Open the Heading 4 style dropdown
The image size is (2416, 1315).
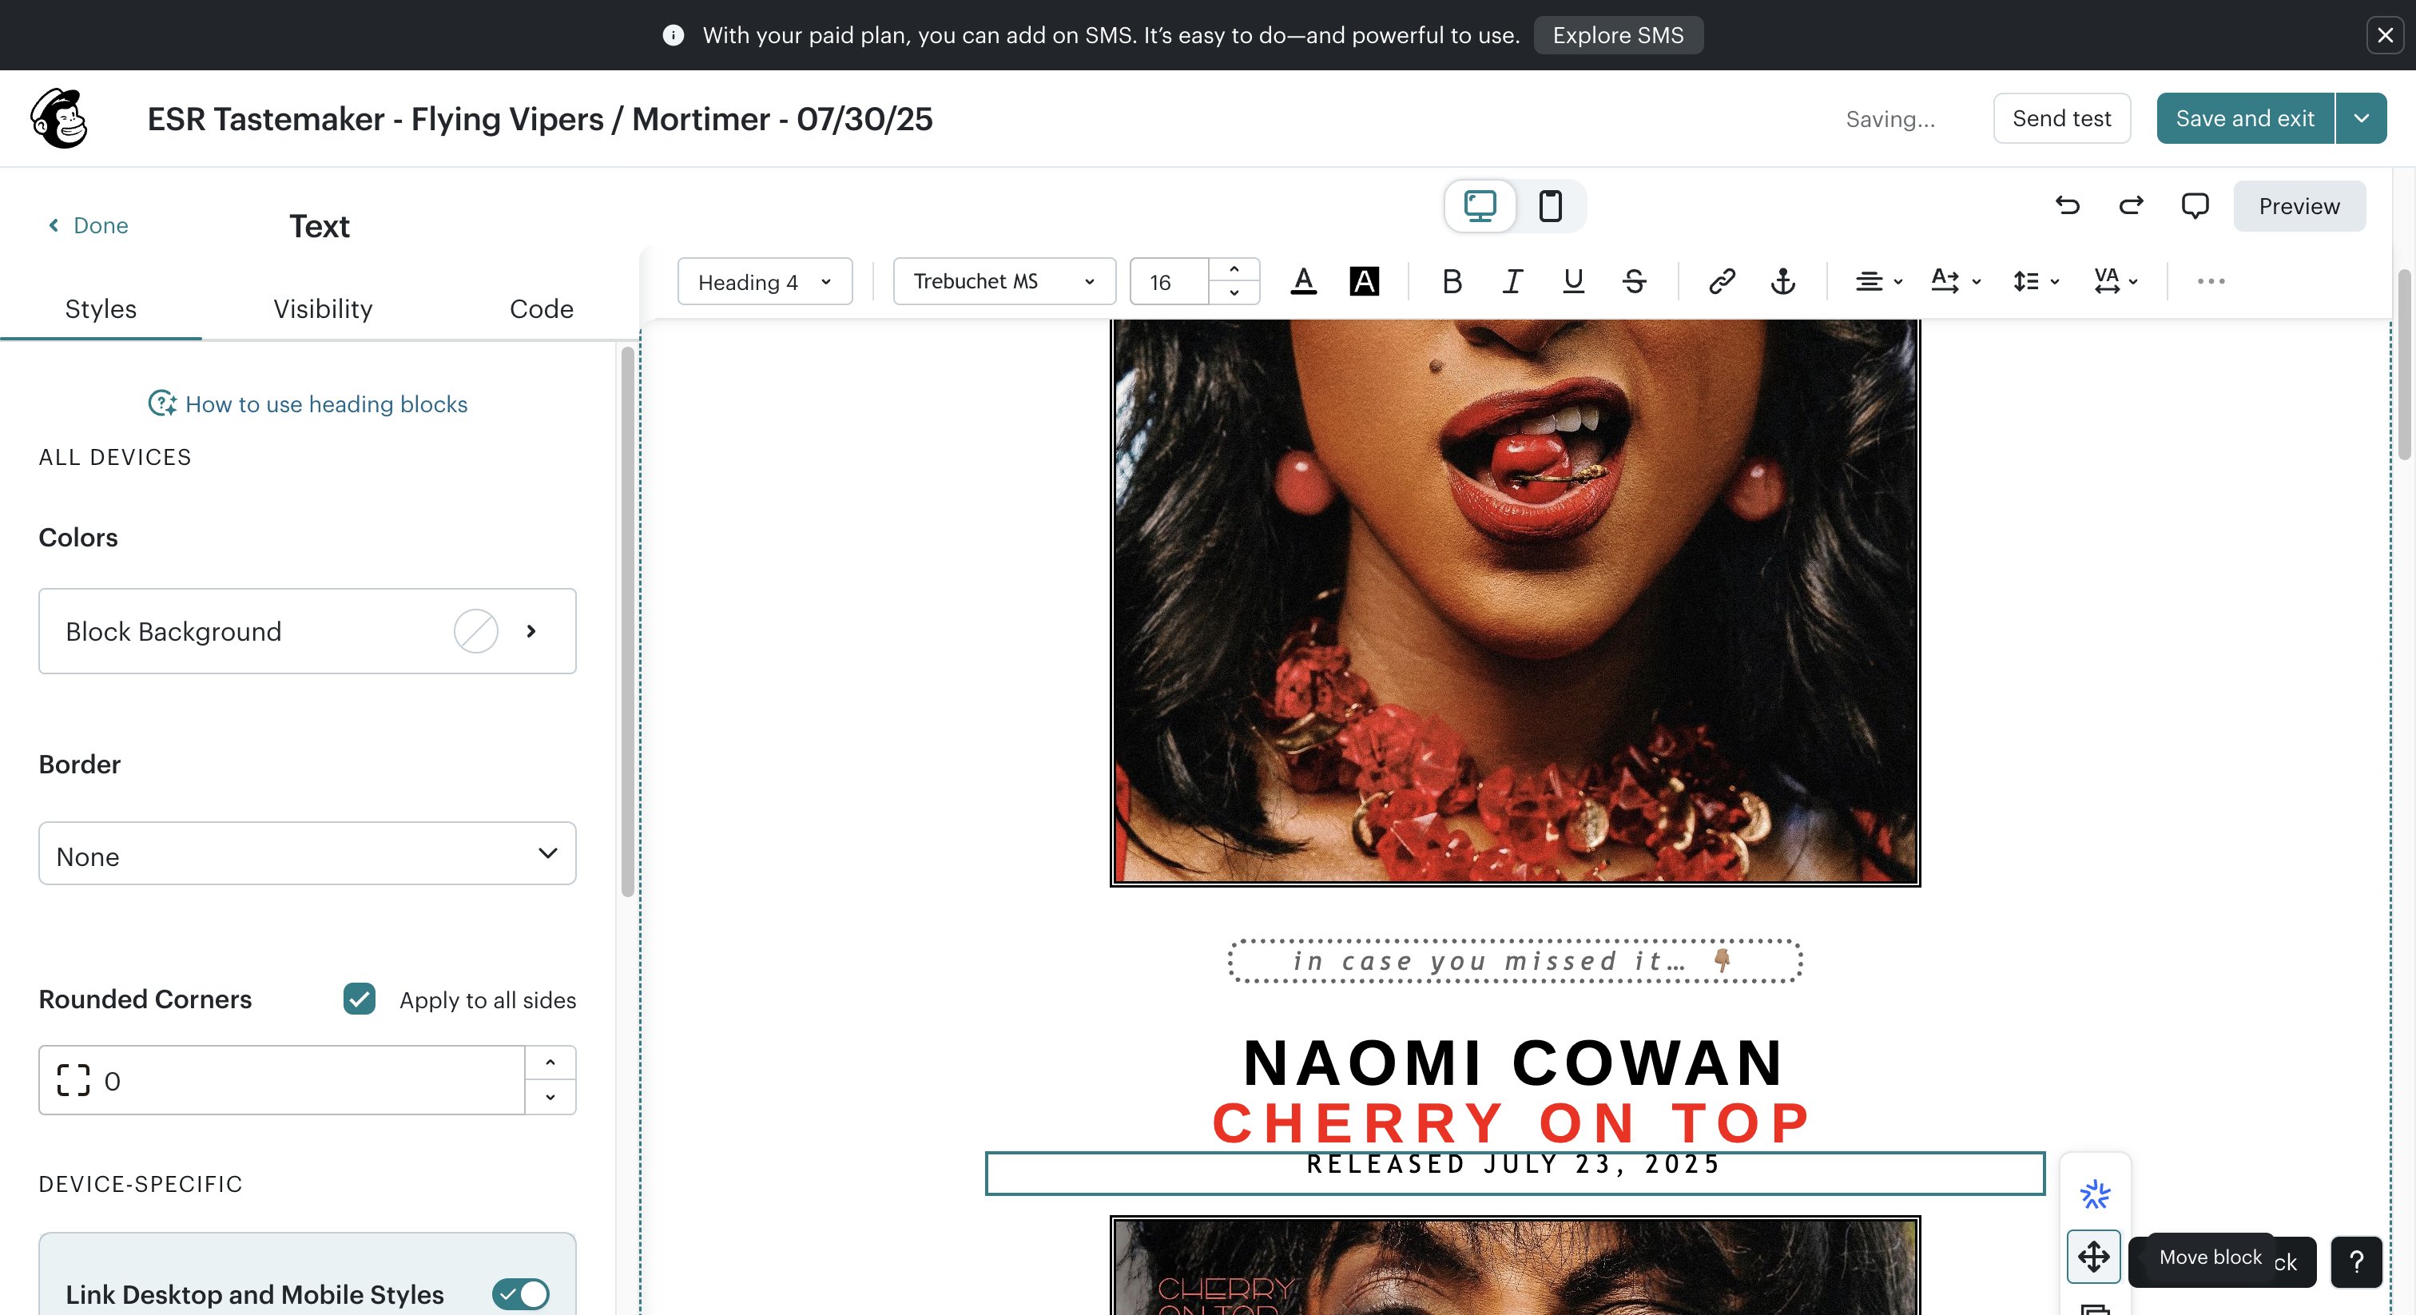click(765, 281)
